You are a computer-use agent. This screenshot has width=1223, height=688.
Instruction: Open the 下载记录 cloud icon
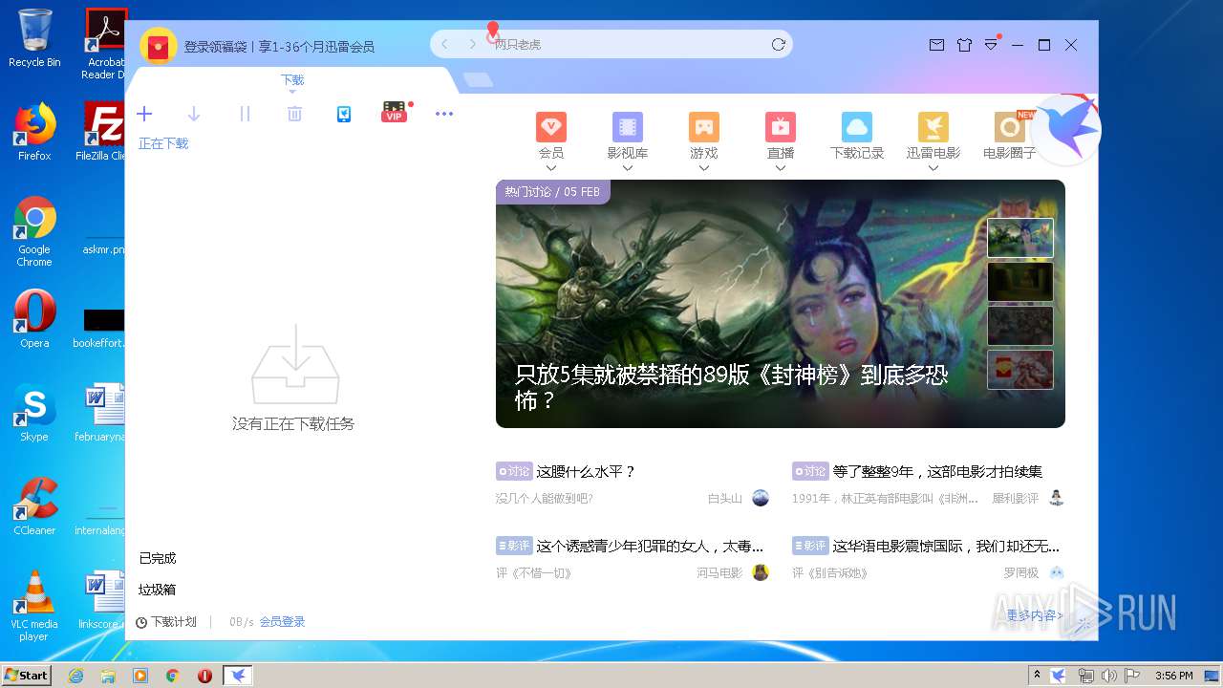tap(857, 127)
